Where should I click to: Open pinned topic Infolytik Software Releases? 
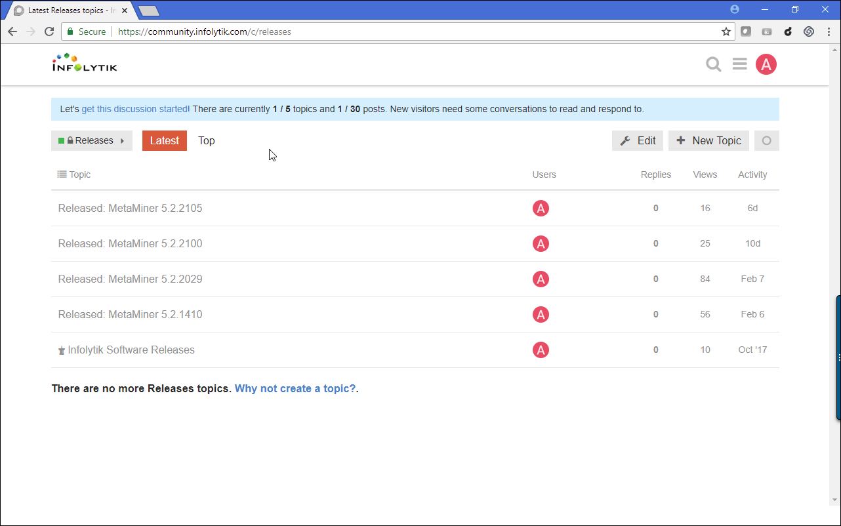[x=131, y=350]
